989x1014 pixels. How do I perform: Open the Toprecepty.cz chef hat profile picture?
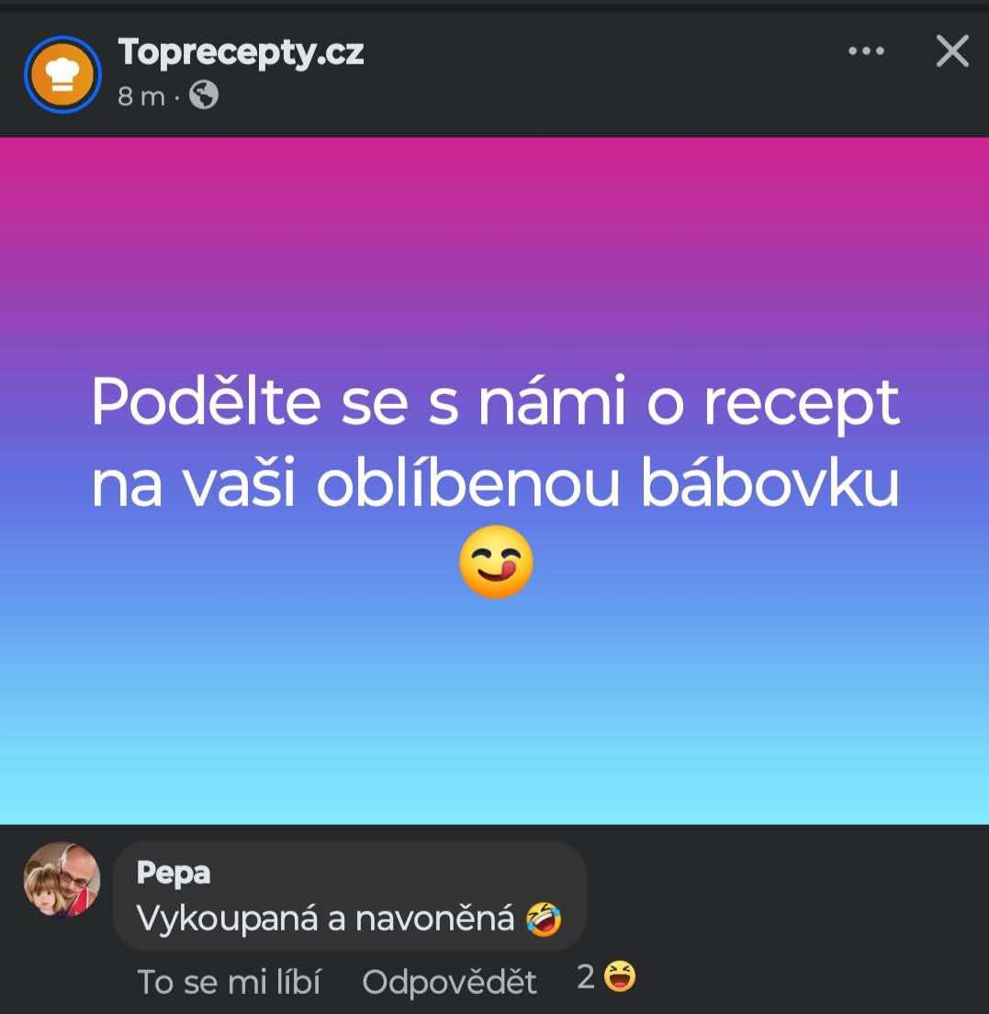[62, 74]
